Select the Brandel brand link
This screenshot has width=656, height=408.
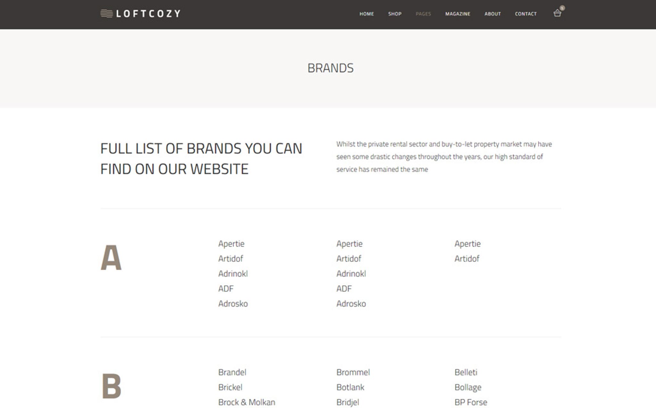coord(232,372)
